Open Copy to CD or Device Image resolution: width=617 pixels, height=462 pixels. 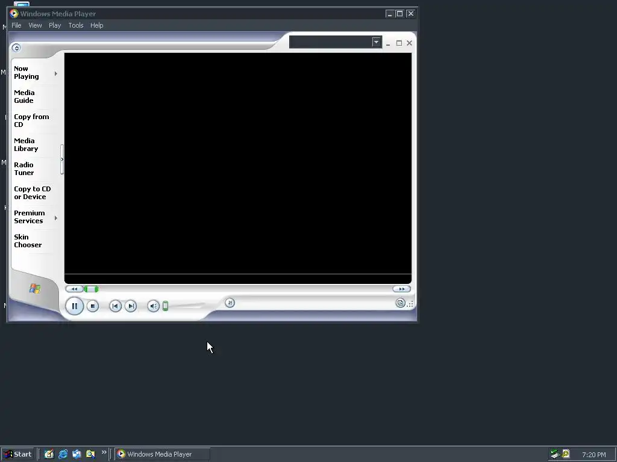(x=33, y=193)
